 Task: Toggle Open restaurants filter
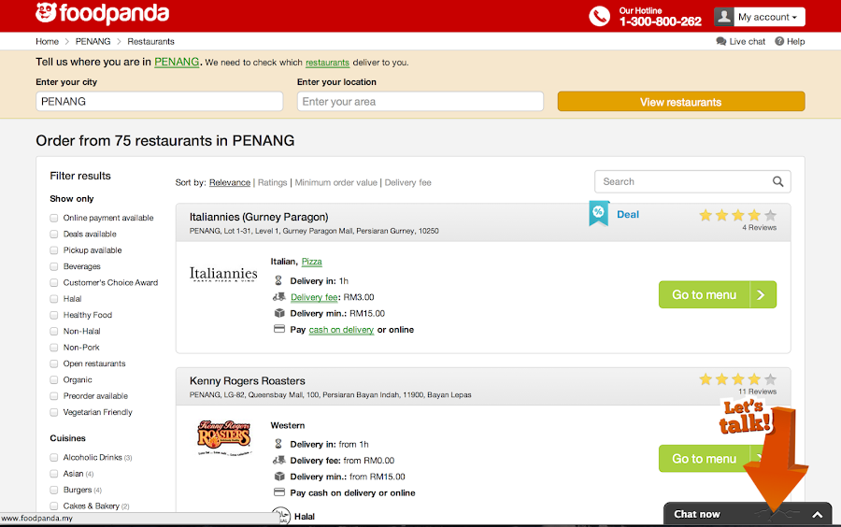(x=53, y=363)
